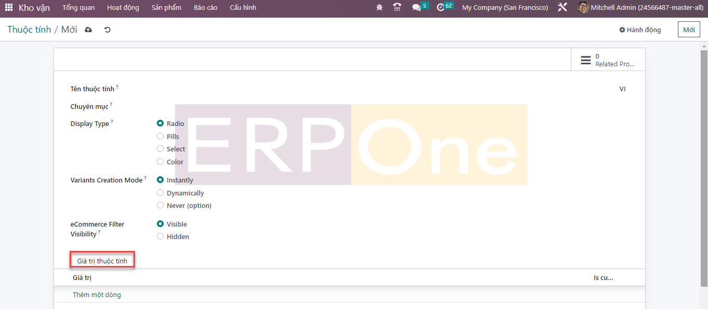Click the Tên thuộc tính input field
This screenshot has height=309, width=708.
[x=364, y=89]
